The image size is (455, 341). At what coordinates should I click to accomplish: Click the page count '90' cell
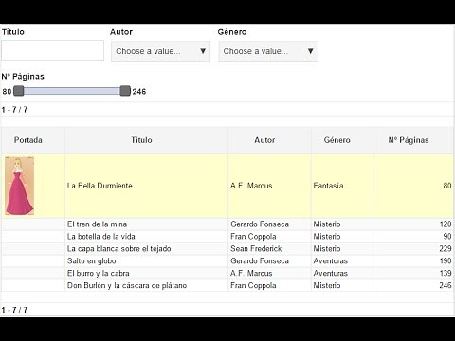click(413, 237)
